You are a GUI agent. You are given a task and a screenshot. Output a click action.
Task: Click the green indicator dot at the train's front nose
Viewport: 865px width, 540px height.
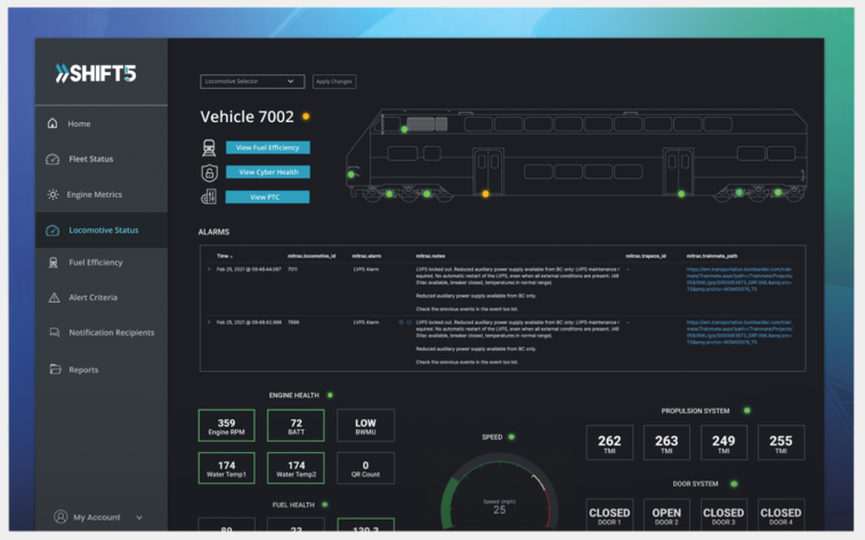351,175
